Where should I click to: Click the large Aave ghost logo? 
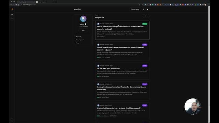[x=83, y=19]
